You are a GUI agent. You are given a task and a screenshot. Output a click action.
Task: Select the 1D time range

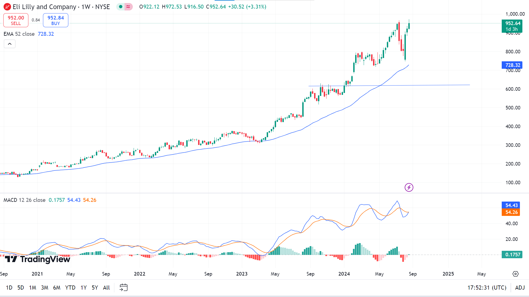click(9, 288)
